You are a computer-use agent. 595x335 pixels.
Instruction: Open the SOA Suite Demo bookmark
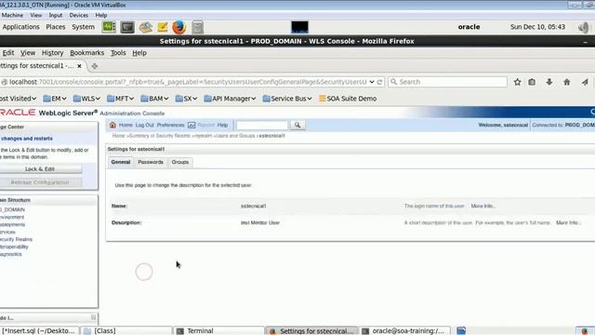tap(348, 99)
